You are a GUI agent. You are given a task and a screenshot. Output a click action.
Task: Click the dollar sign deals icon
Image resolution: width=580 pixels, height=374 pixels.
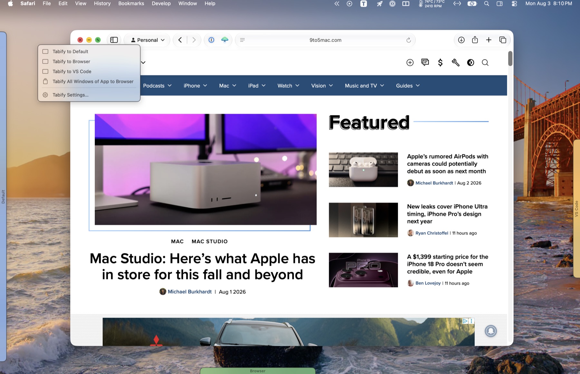point(440,63)
